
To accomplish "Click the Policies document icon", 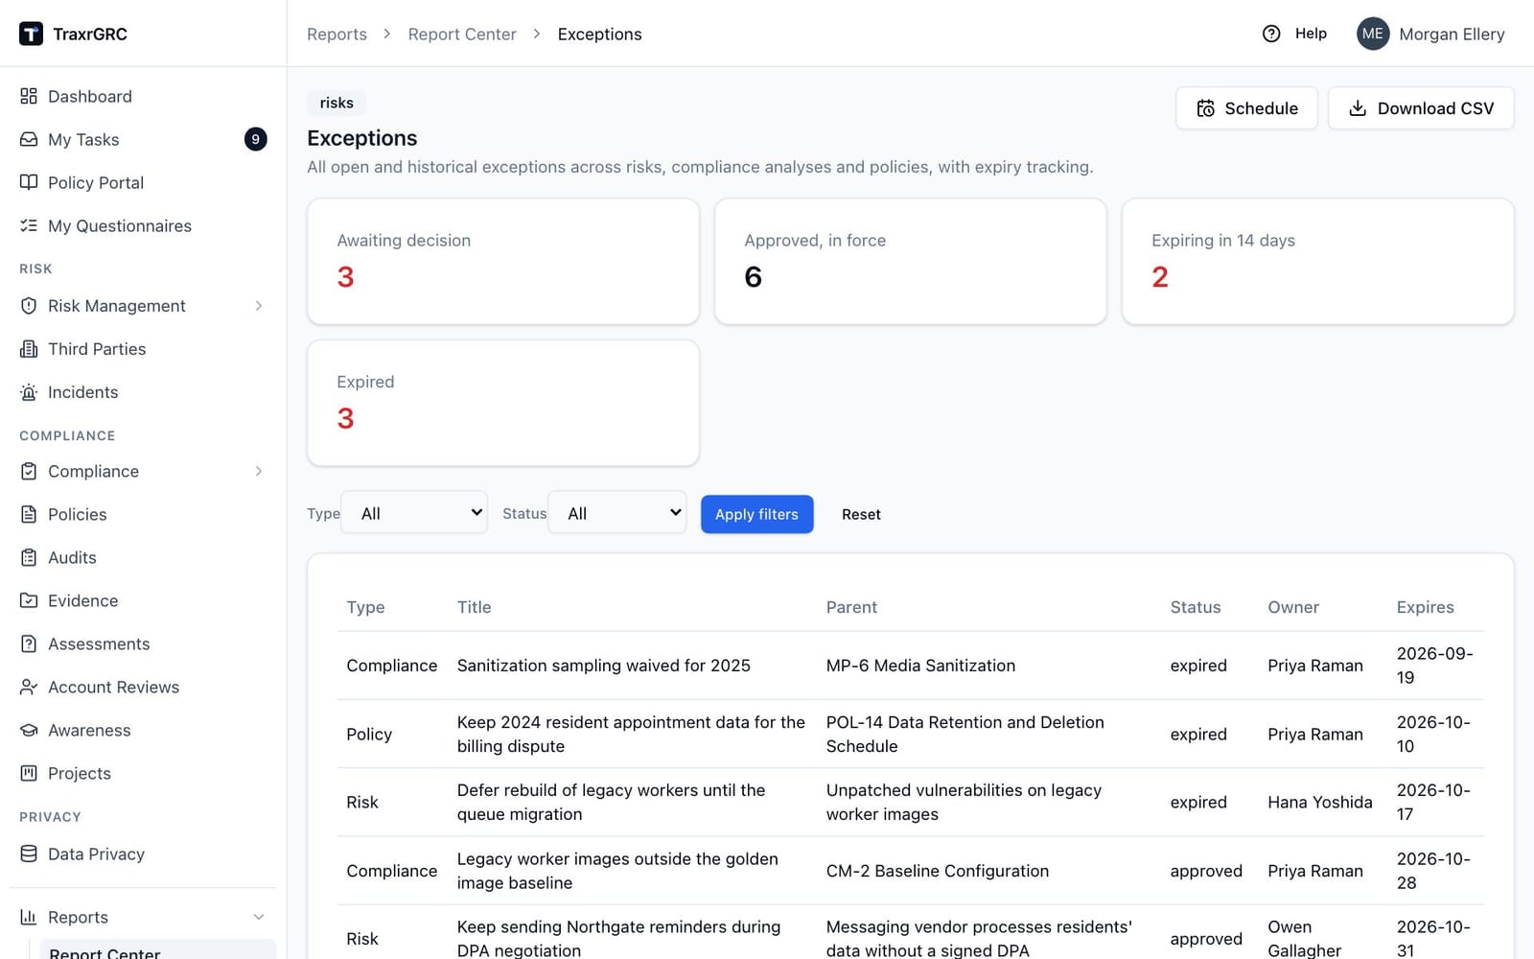I will click(x=29, y=514).
